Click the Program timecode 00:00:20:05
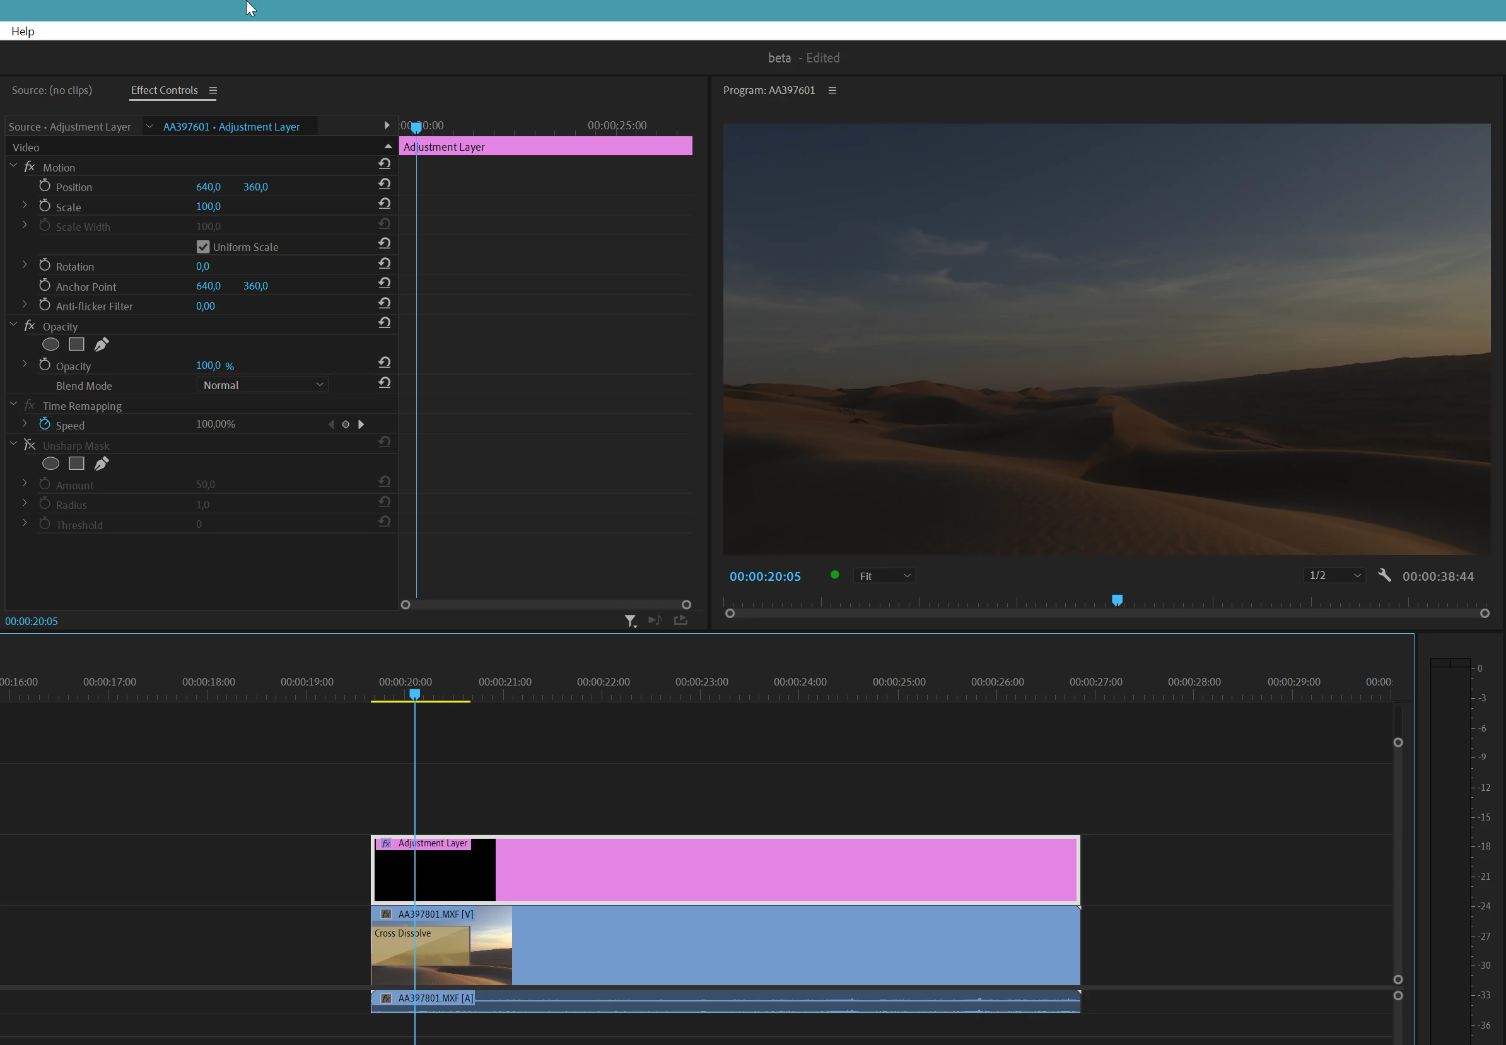Screen dimensions: 1506x1045 coord(765,576)
